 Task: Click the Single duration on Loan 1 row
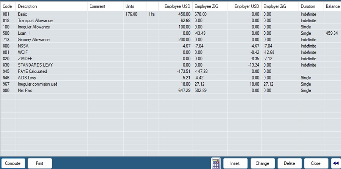tap(306, 33)
